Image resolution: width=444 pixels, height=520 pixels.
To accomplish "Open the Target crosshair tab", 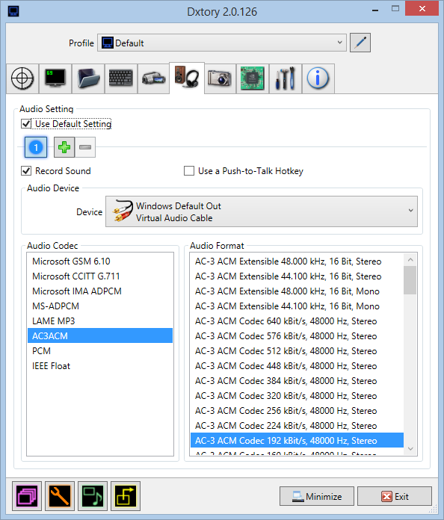I will tap(22, 78).
